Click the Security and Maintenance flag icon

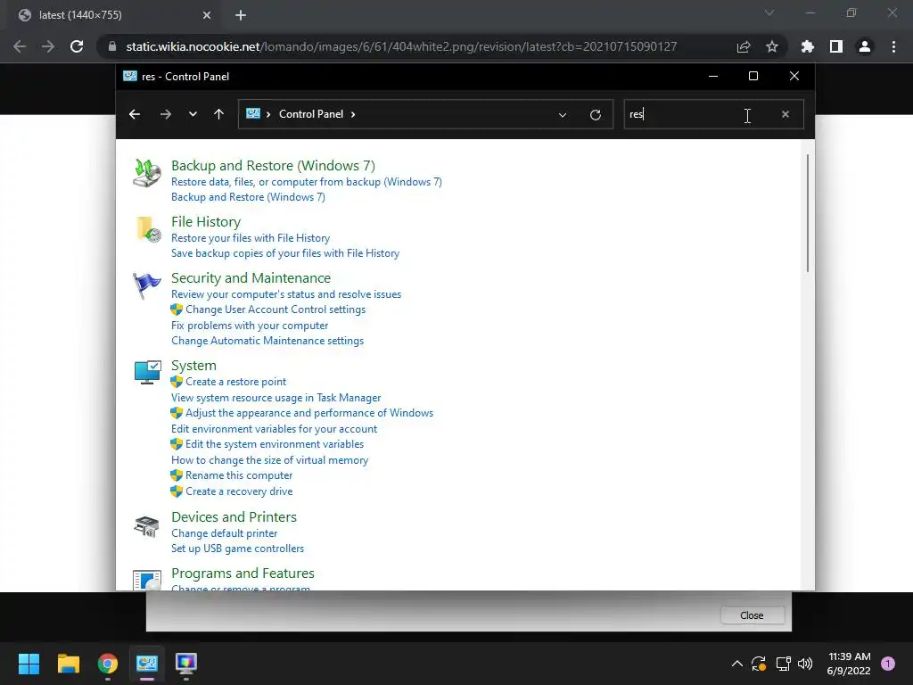click(x=147, y=285)
